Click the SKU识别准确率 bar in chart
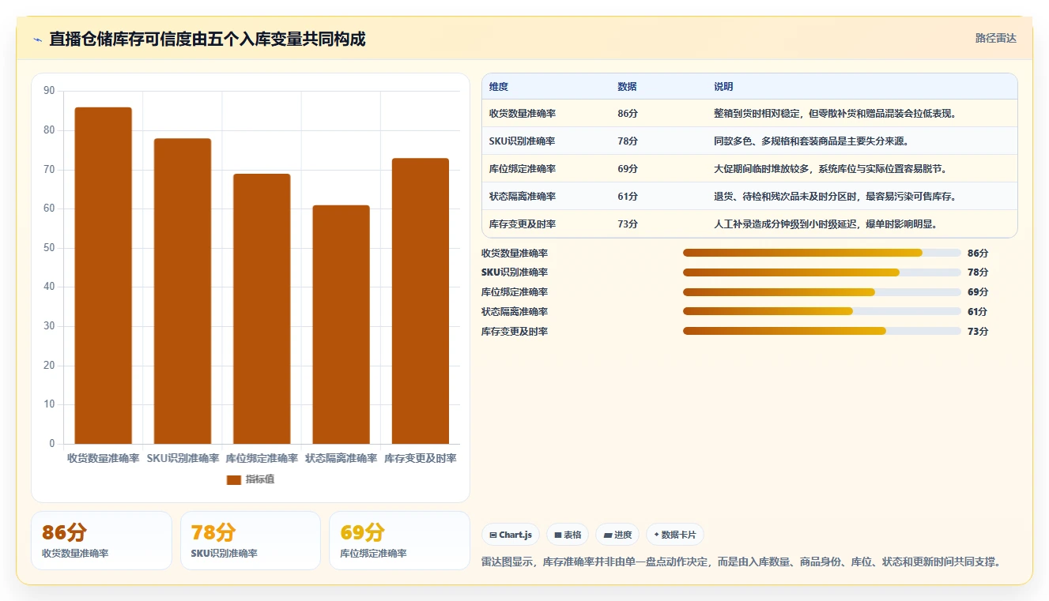1049x601 pixels. click(183, 291)
